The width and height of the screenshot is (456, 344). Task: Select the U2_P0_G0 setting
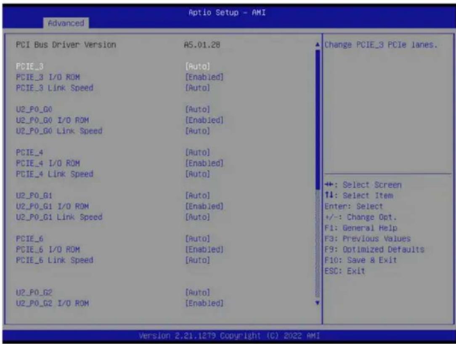[34, 110]
